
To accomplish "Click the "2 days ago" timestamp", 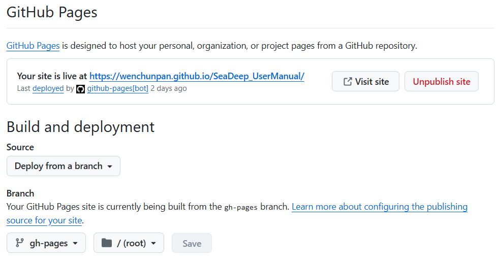I will tap(169, 88).
